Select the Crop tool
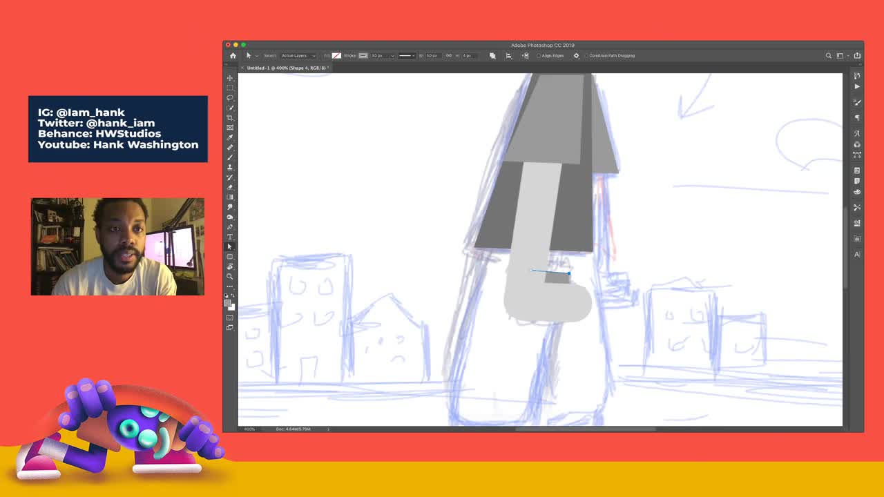884x497 pixels. tap(230, 118)
